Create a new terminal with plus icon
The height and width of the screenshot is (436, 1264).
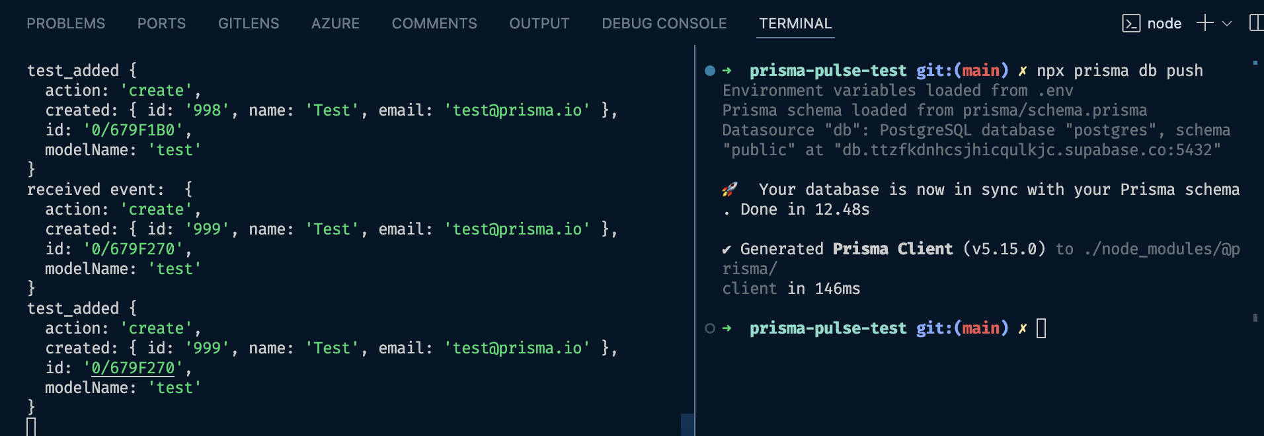pos(1205,23)
